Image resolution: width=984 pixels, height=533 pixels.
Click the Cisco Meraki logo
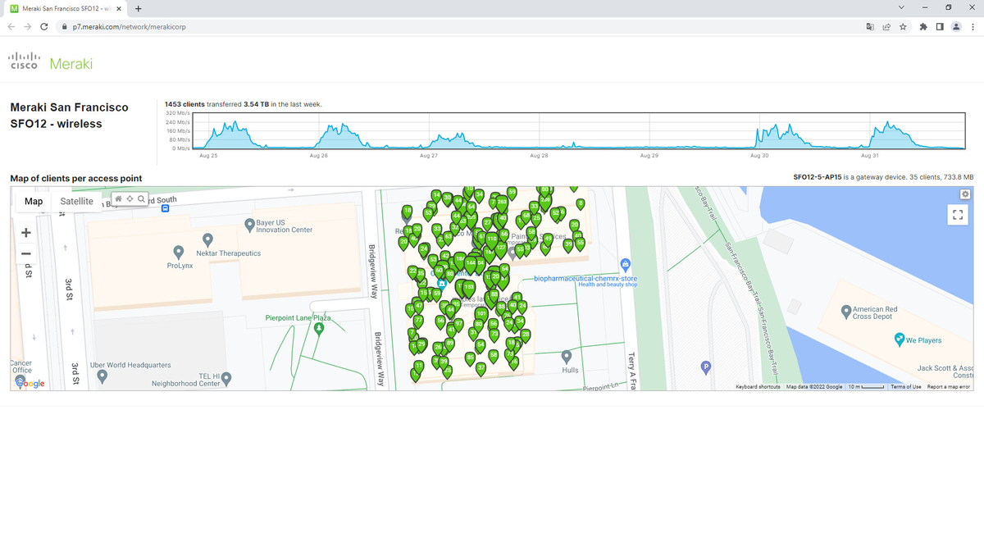[51, 62]
